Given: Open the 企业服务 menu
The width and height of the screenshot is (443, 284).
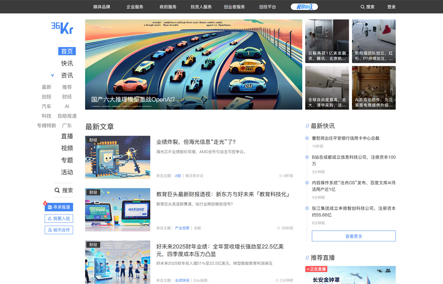Looking at the screenshot, I should pos(135,7).
